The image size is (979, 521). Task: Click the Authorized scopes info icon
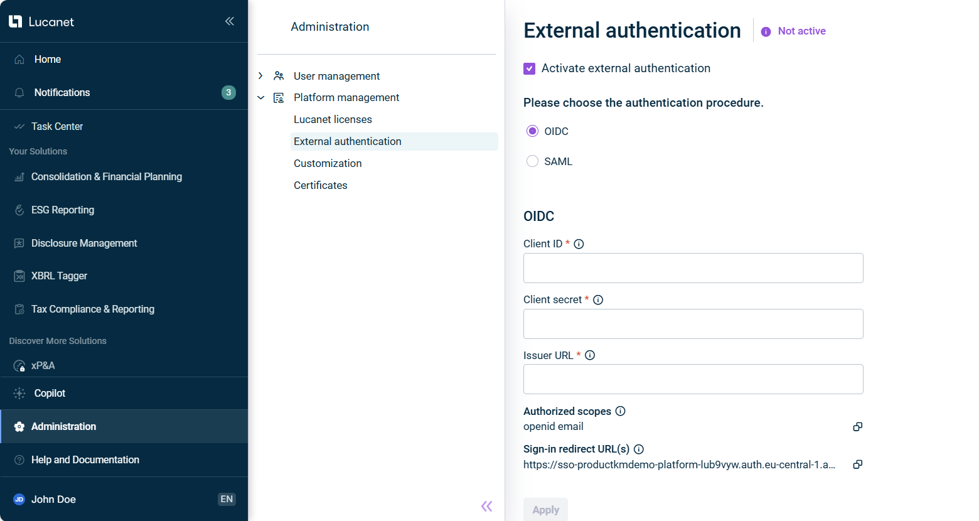coord(621,411)
